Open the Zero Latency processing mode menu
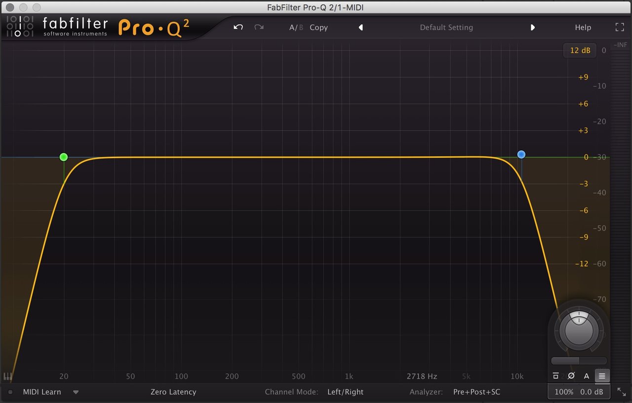The image size is (632, 403). 173,392
